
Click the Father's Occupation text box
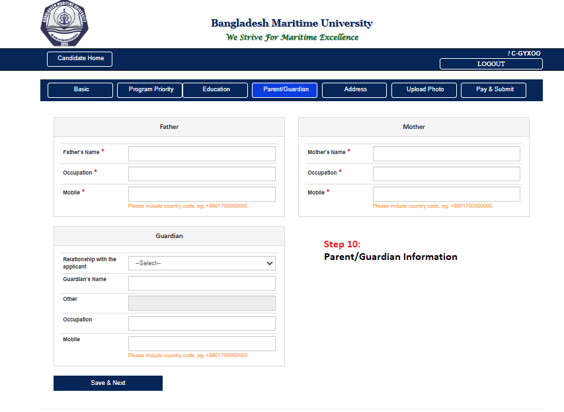click(x=202, y=174)
